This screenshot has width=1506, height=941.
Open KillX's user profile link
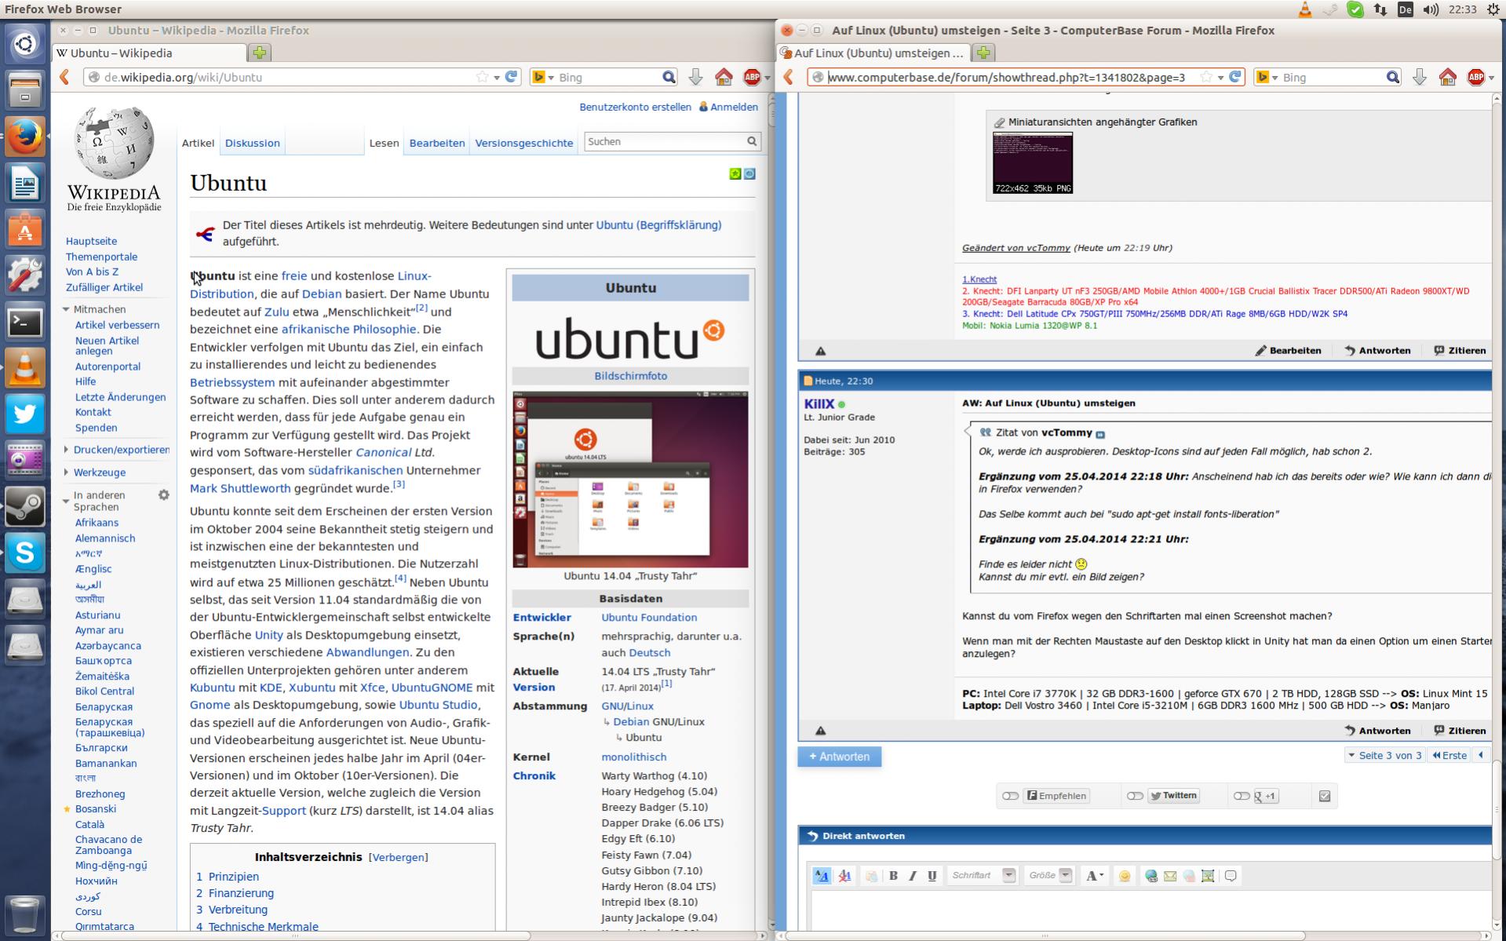(819, 403)
